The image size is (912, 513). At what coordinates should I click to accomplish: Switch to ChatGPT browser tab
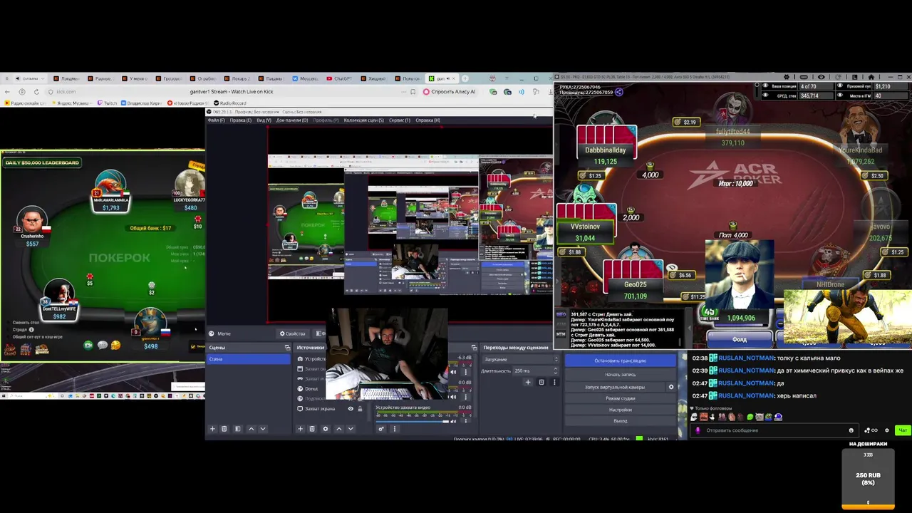(x=339, y=78)
